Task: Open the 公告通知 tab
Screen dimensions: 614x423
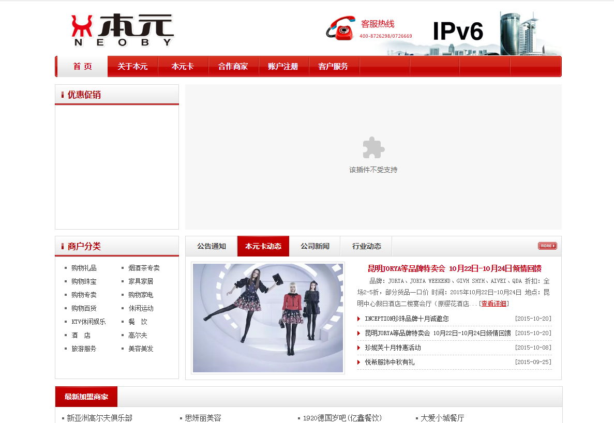Action: 212,246
